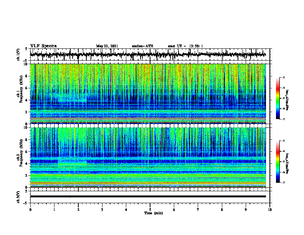Click the "VLF Spectra" plot title
Image resolution: width=304 pixels, height=235 pixels.
point(43,46)
